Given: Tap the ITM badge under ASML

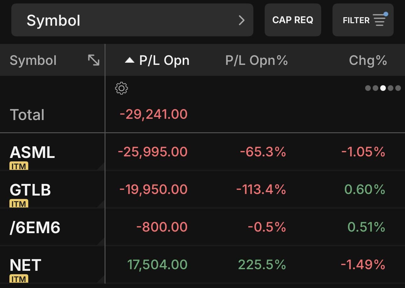Looking at the screenshot, I should (x=19, y=166).
